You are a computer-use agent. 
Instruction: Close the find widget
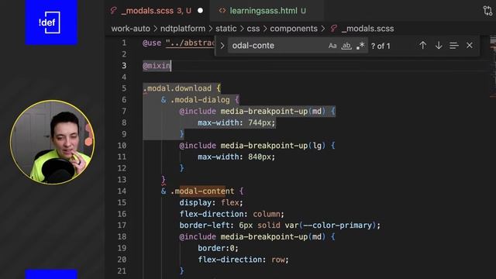tap(470, 46)
